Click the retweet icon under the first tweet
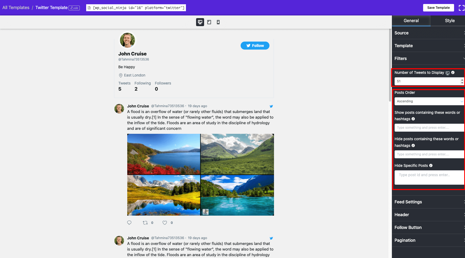465x258 pixels. pos(145,223)
